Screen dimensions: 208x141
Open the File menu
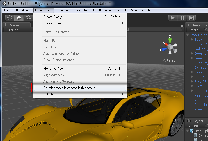[6, 10]
